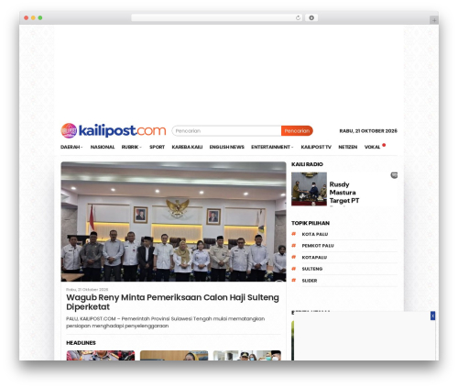Click the icon at the Kaili Radio corner
This screenshot has height=388, width=458.
coord(394,175)
